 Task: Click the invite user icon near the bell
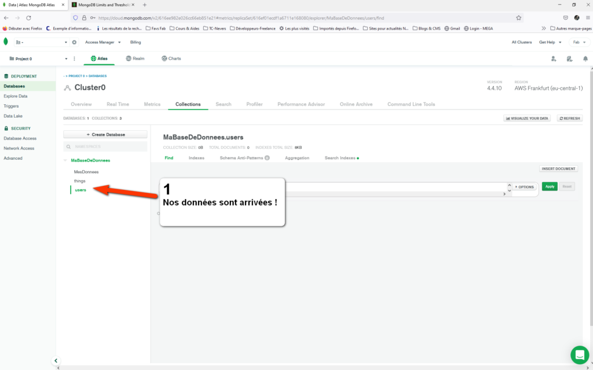point(554,59)
